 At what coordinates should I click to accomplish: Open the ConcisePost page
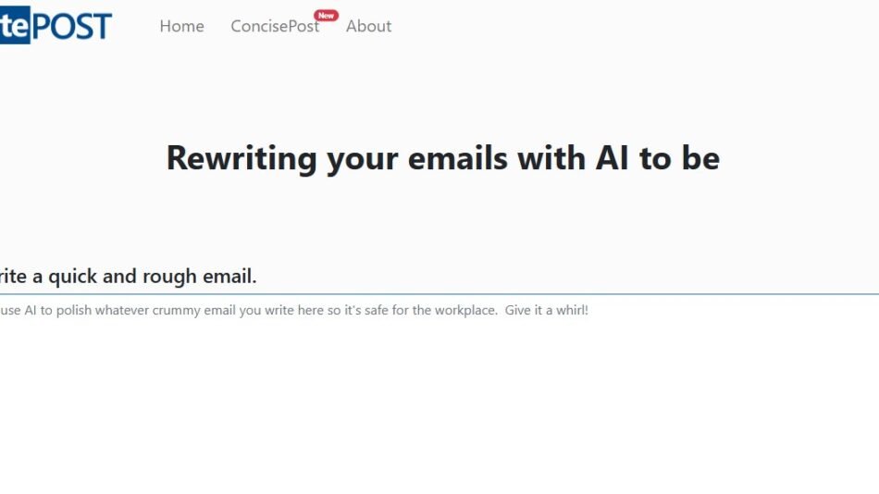pyautogui.click(x=274, y=27)
